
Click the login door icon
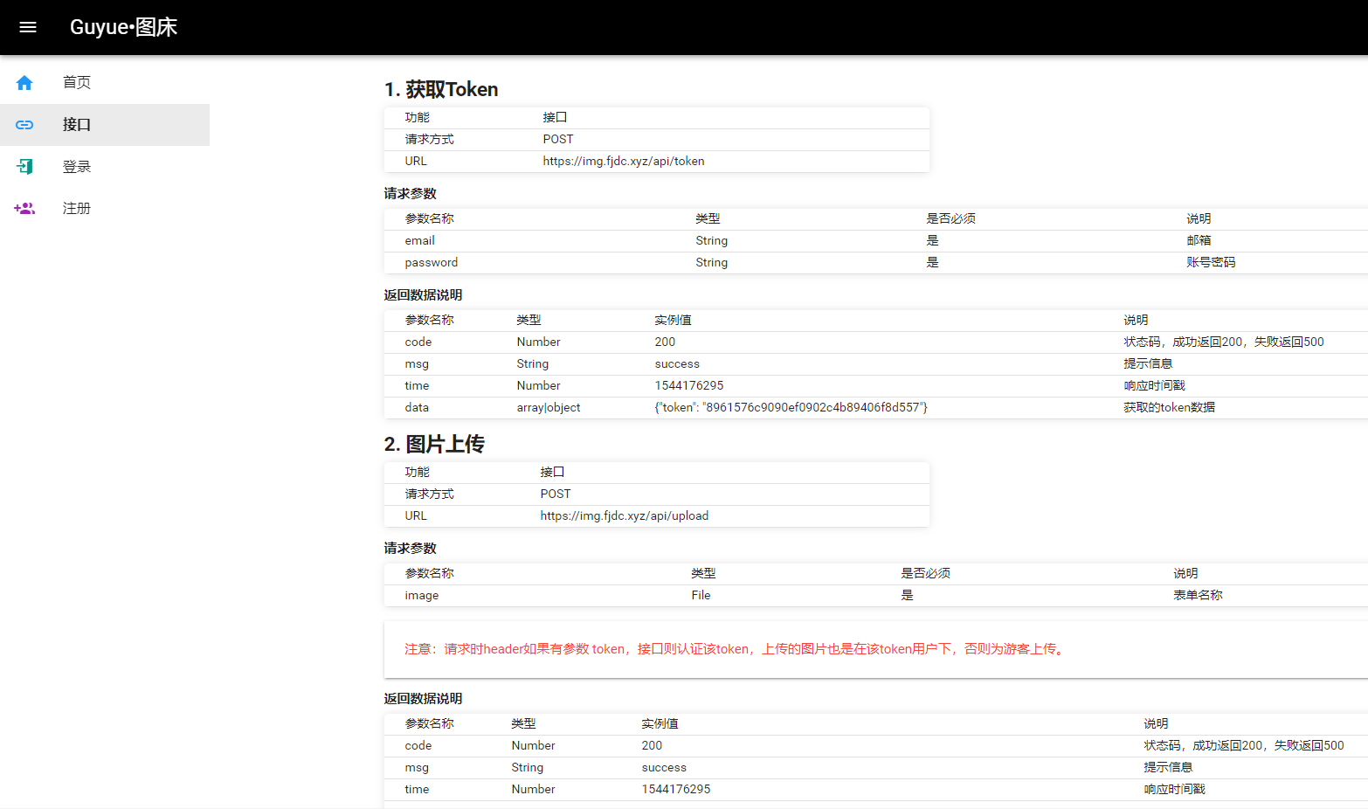tap(24, 167)
